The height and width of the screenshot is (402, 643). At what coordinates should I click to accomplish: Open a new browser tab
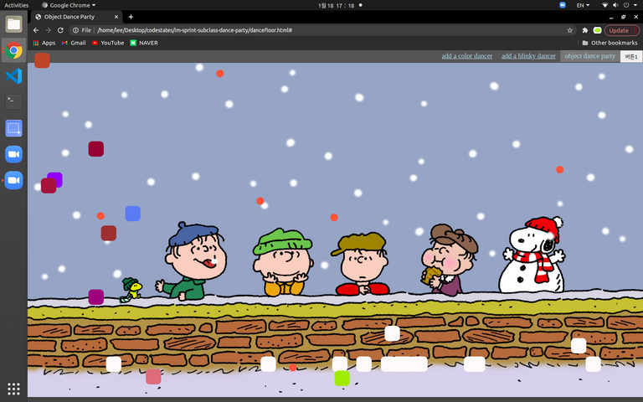click(x=131, y=17)
